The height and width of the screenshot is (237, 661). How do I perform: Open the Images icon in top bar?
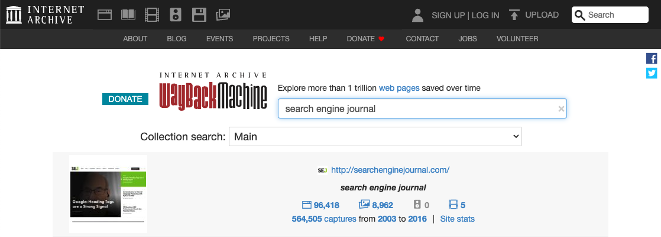[x=222, y=15]
